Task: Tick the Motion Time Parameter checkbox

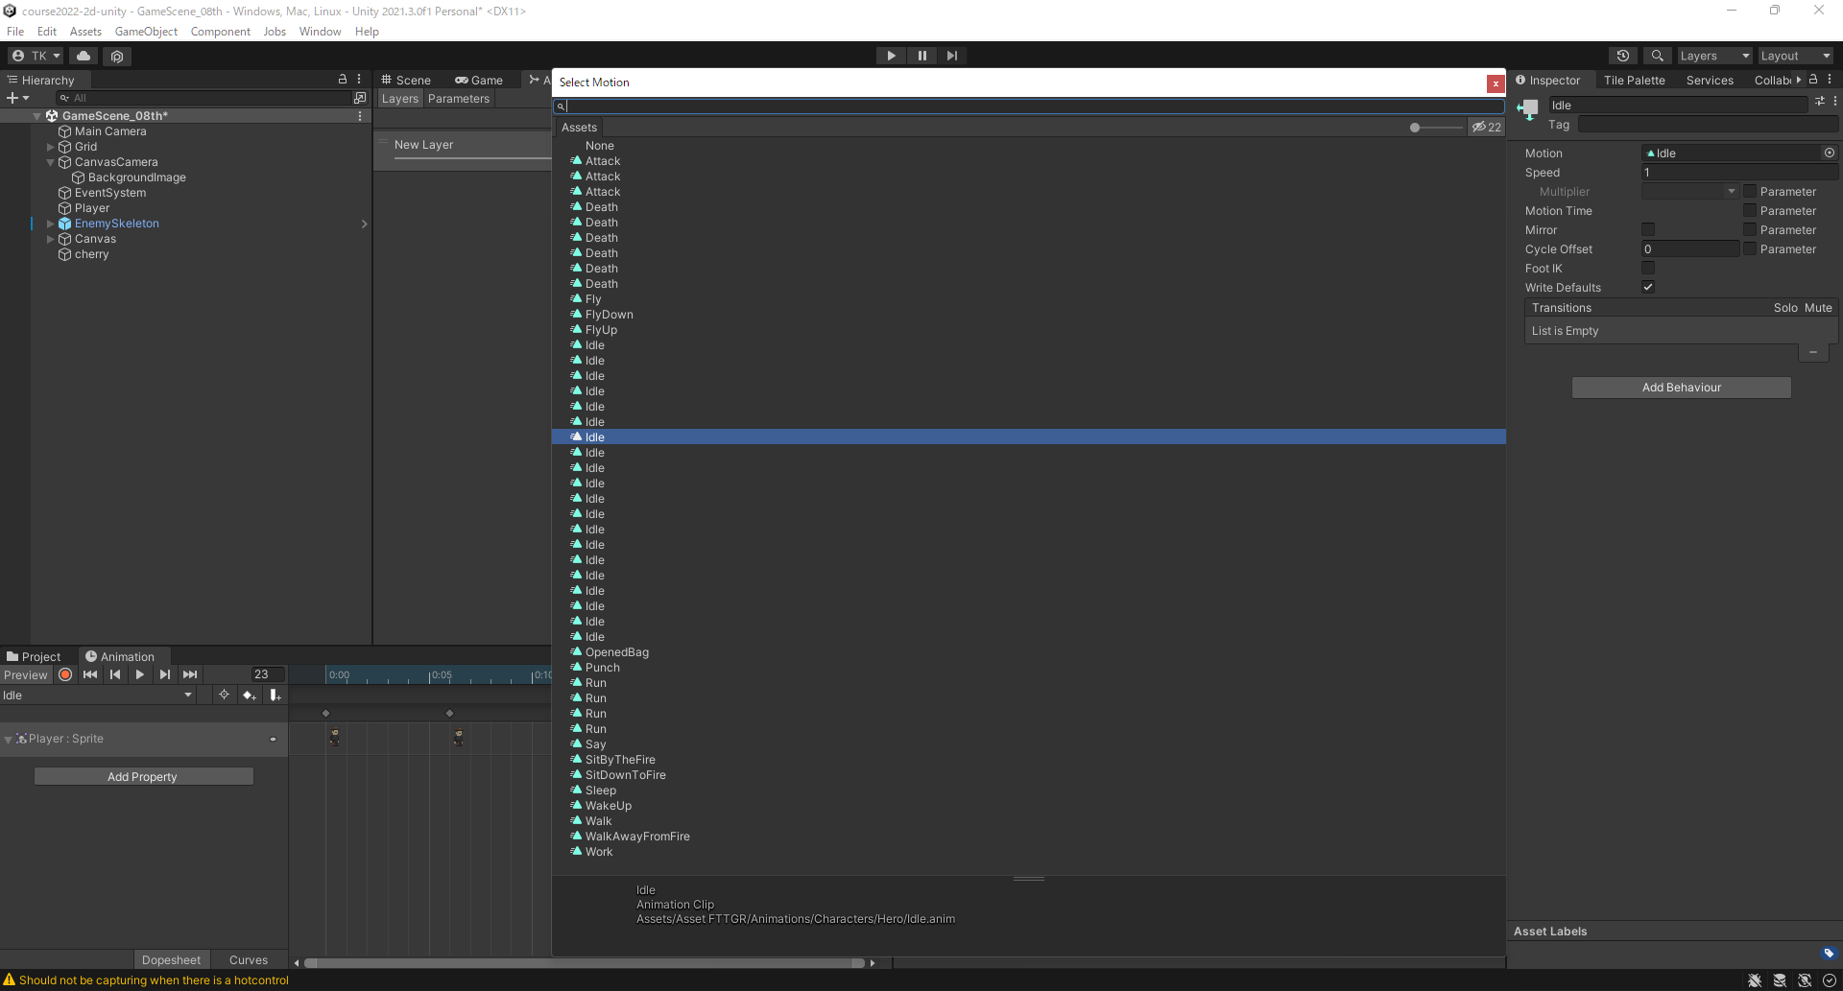Action: [1750, 210]
